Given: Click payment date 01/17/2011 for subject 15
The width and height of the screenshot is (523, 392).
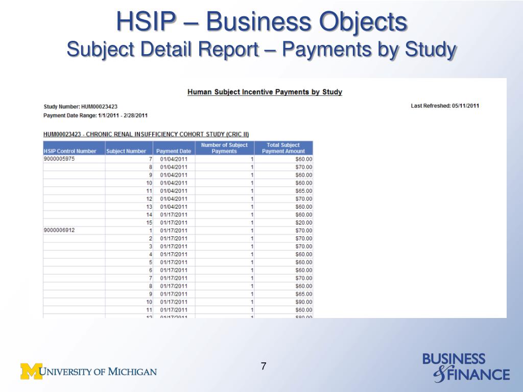Looking at the screenshot, I should pos(174,223).
